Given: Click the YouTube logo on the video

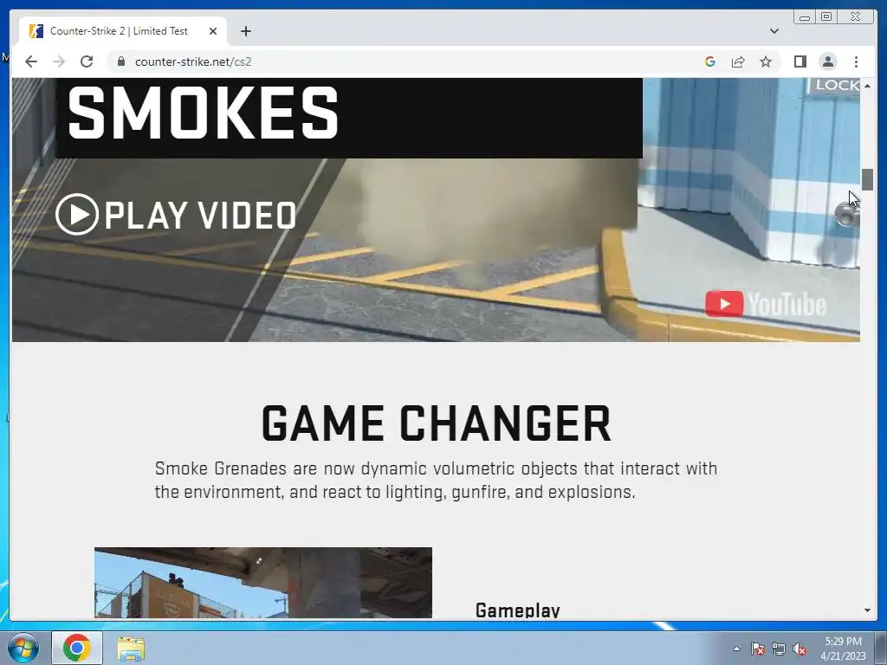Looking at the screenshot, I should 766,304.
